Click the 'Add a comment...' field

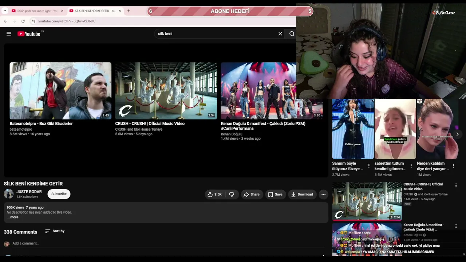168,243
